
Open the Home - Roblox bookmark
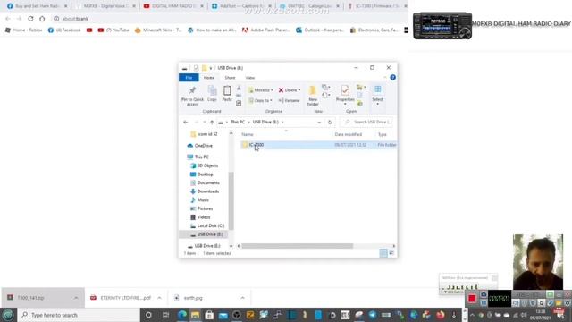[x=24, y=30]
